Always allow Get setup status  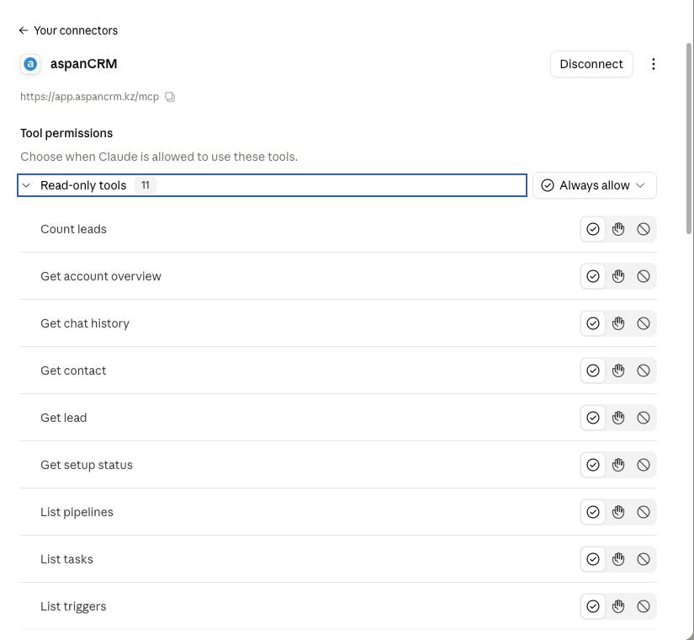[593, 465]
